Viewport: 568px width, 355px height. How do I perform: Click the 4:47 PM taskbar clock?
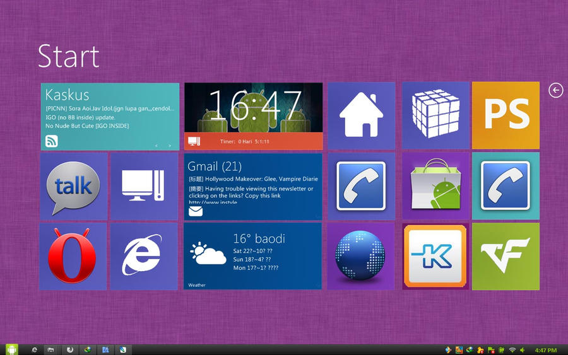546,351
